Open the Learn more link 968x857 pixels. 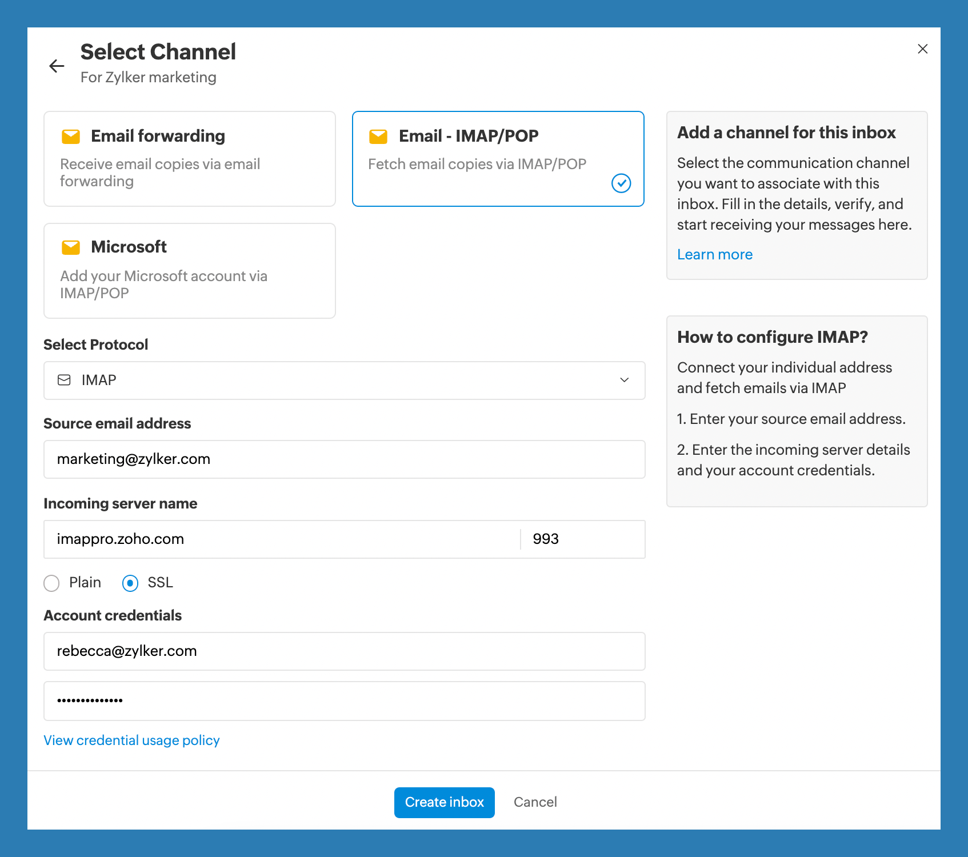click(x=714, y=255)
